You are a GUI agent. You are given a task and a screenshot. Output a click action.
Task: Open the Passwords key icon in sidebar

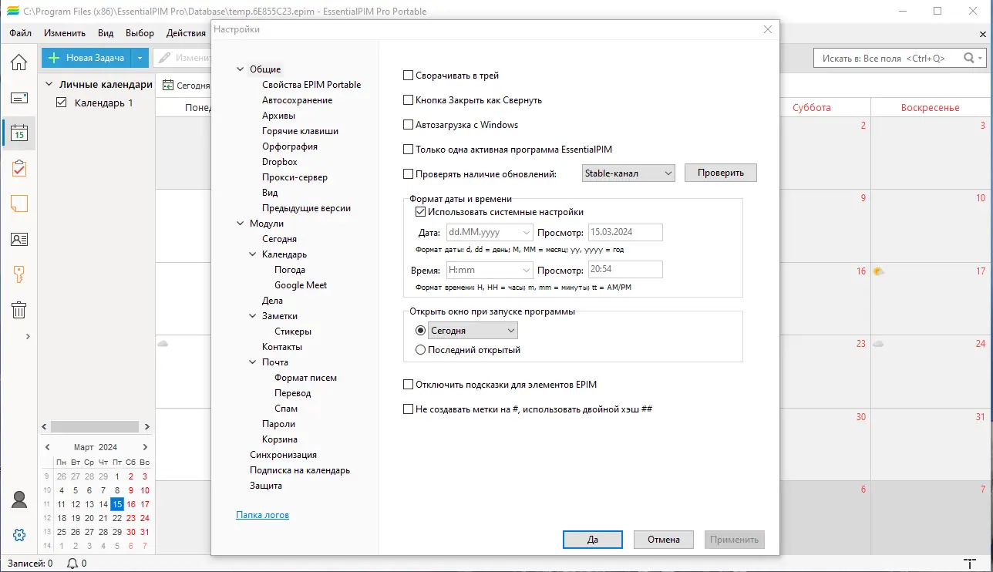click(19, 274)
